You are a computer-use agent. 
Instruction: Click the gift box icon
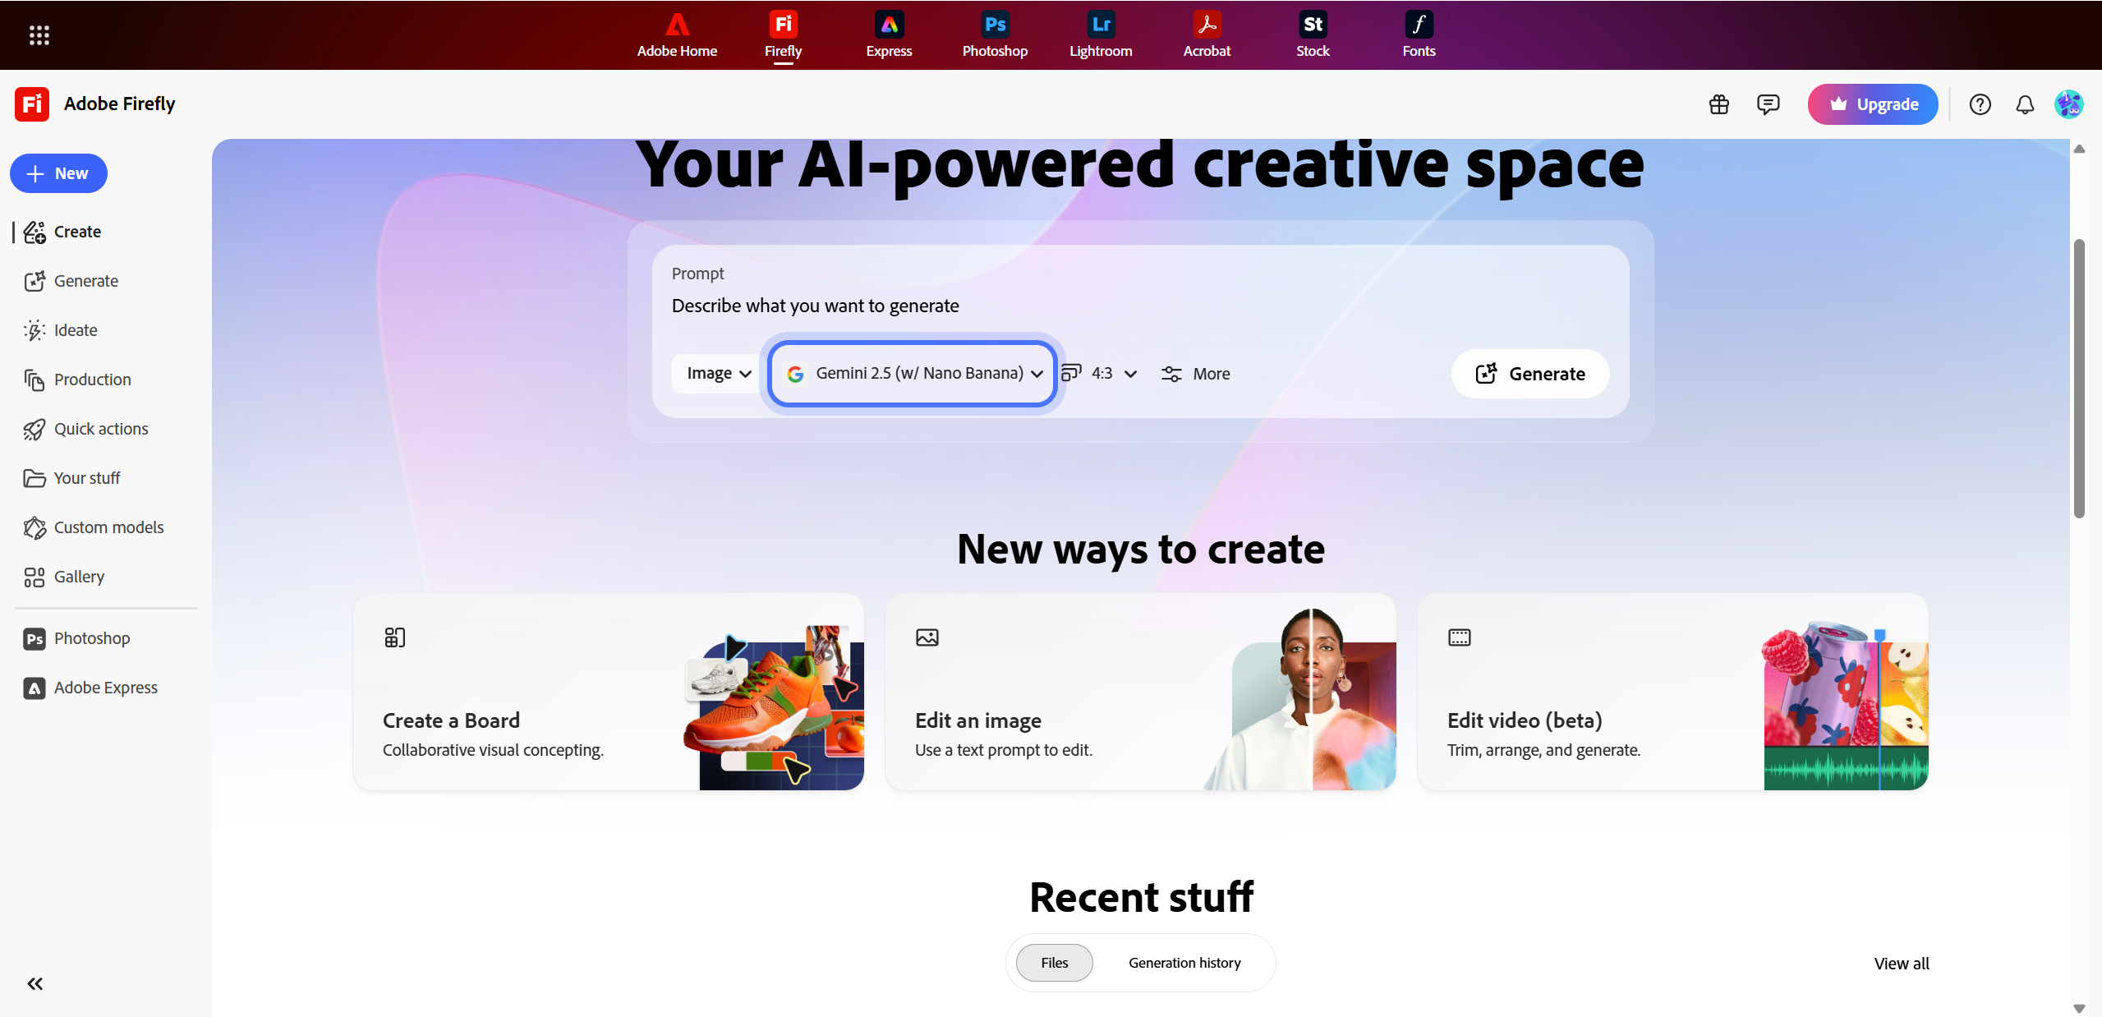click(x=1718, y=104)
